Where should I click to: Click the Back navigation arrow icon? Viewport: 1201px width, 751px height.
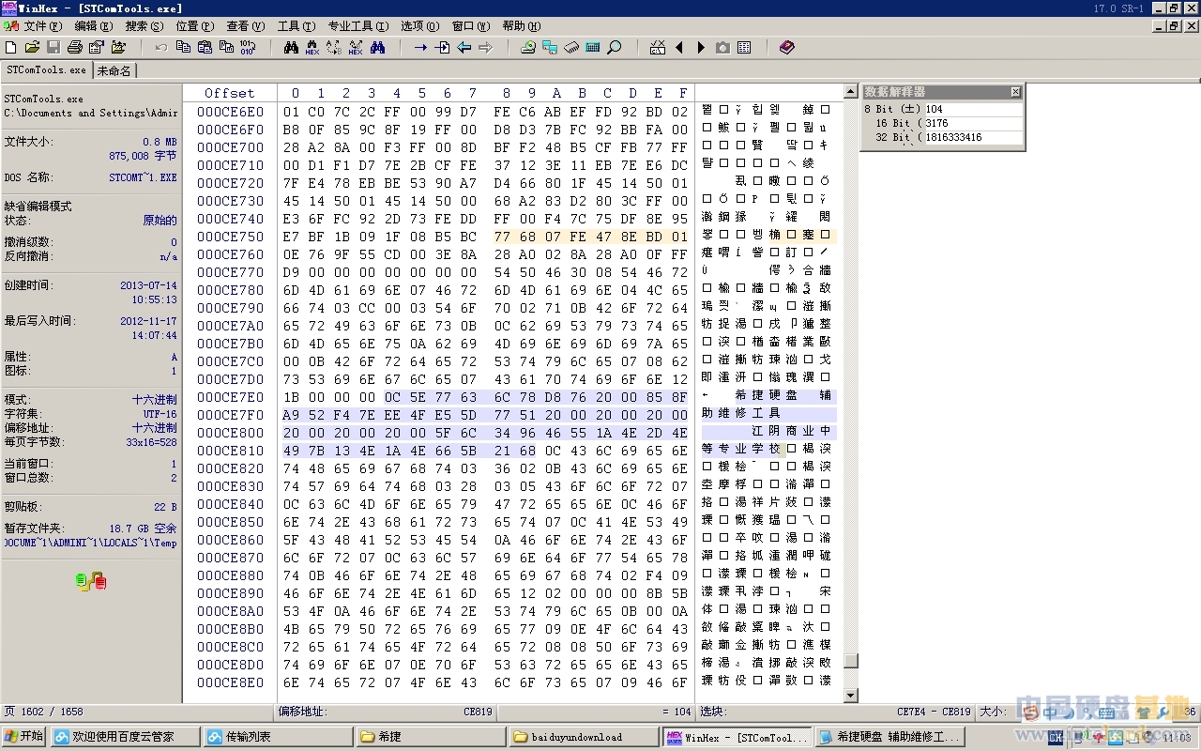tap(464, 47)
